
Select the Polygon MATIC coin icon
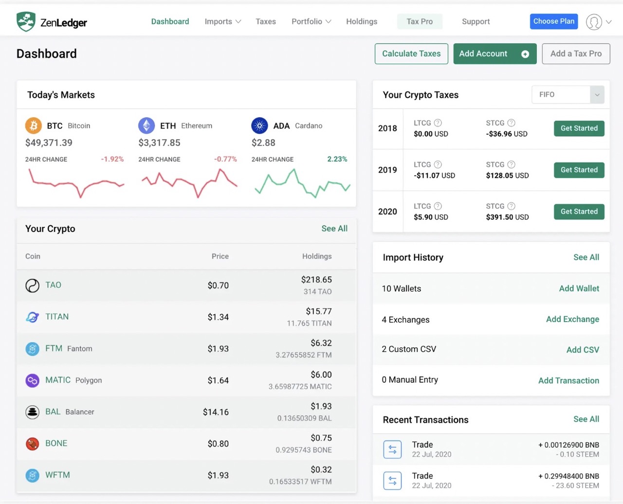click(x=32, y=380)
